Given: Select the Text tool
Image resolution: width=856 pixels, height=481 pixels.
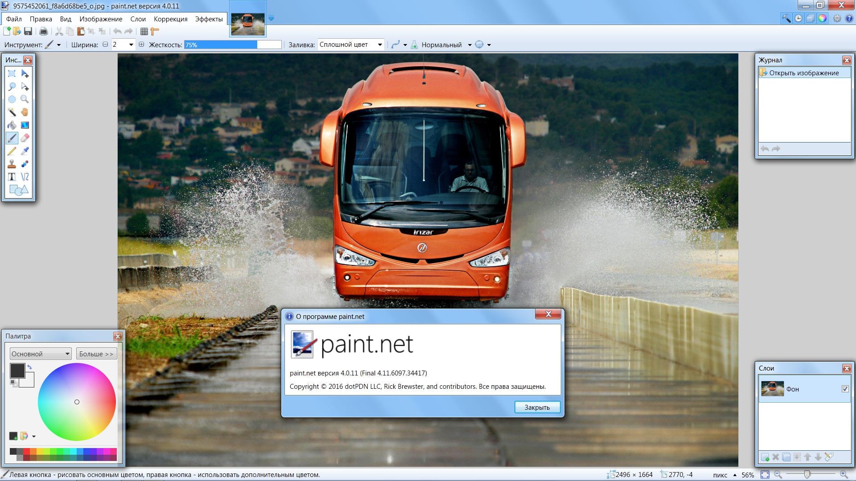Looking at the screenshot, I should point(12,177).
